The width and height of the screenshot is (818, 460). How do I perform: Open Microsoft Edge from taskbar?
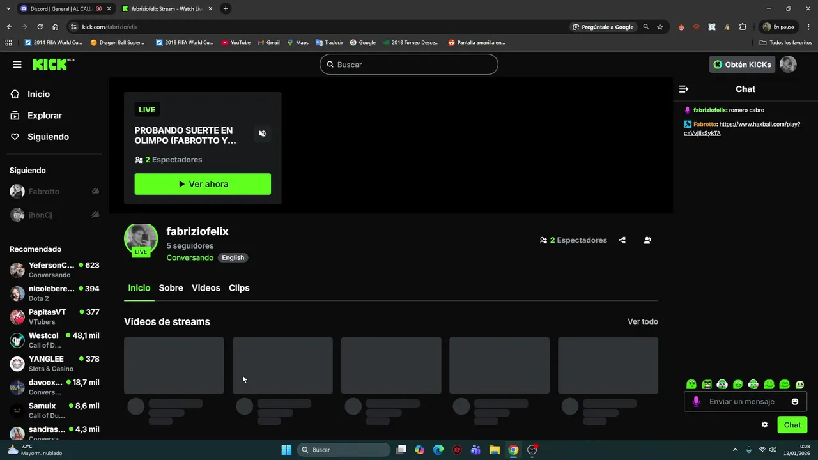pyautogui.click(x=438, y=450)
